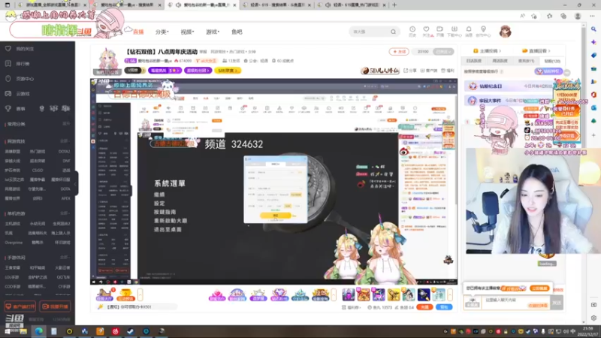The height and width of the screenshot is (338, 601).
Task: Collapse the left sidebar handle
Action: click(76, 183)
